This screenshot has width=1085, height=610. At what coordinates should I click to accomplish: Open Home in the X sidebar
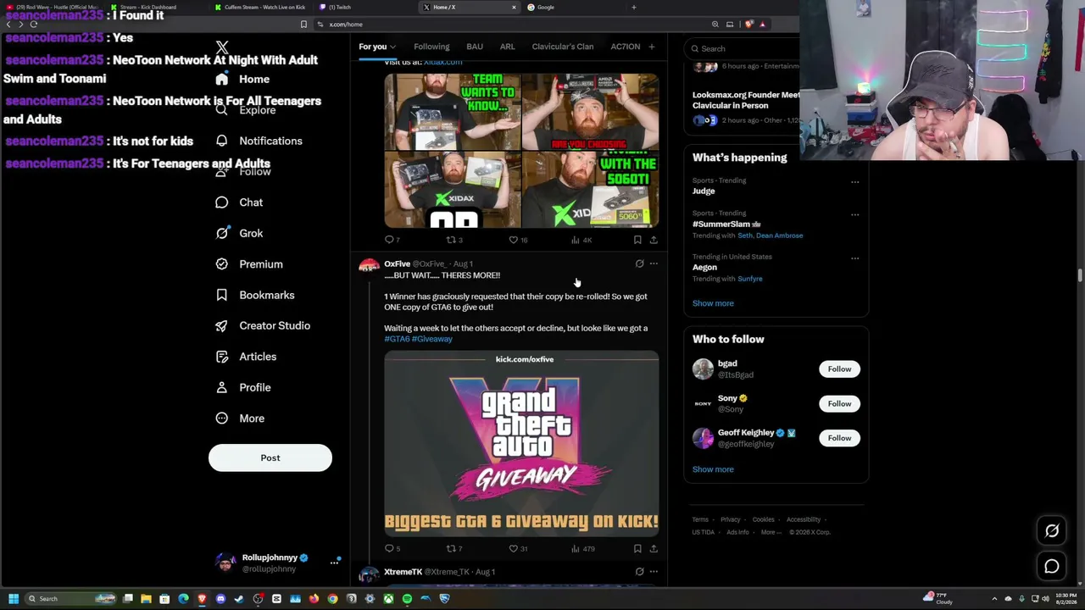pyautogui.click(x=243, y=79)
